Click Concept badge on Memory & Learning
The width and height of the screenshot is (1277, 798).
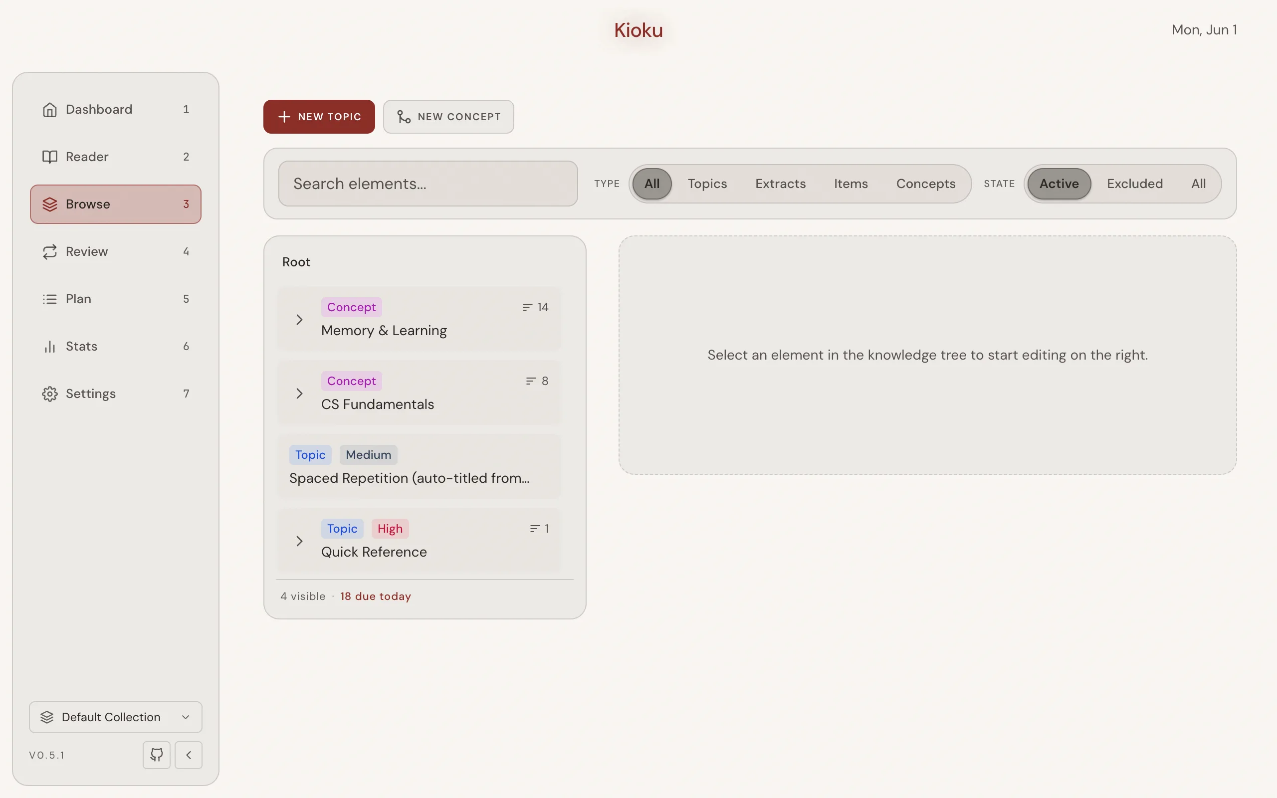(x=352, y=307)
